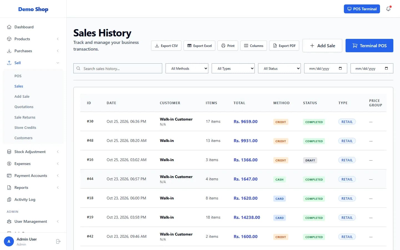
Task: Click the Export PDF button
Action: pyautogui.click(x=284, y=46)
